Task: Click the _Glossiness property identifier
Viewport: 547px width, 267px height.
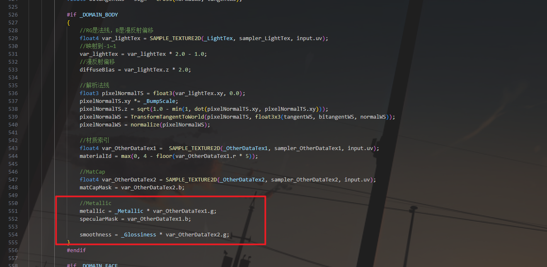Action: [138, 234]
